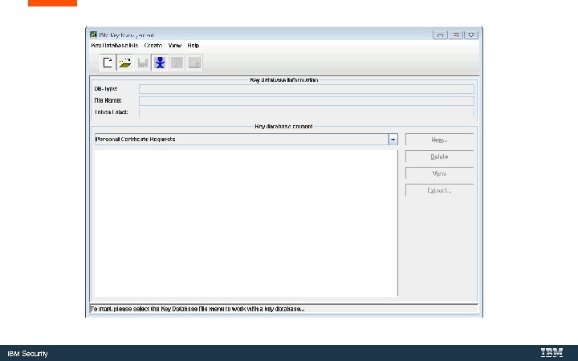Click the View button beside the list

click(x=439, y=173)
